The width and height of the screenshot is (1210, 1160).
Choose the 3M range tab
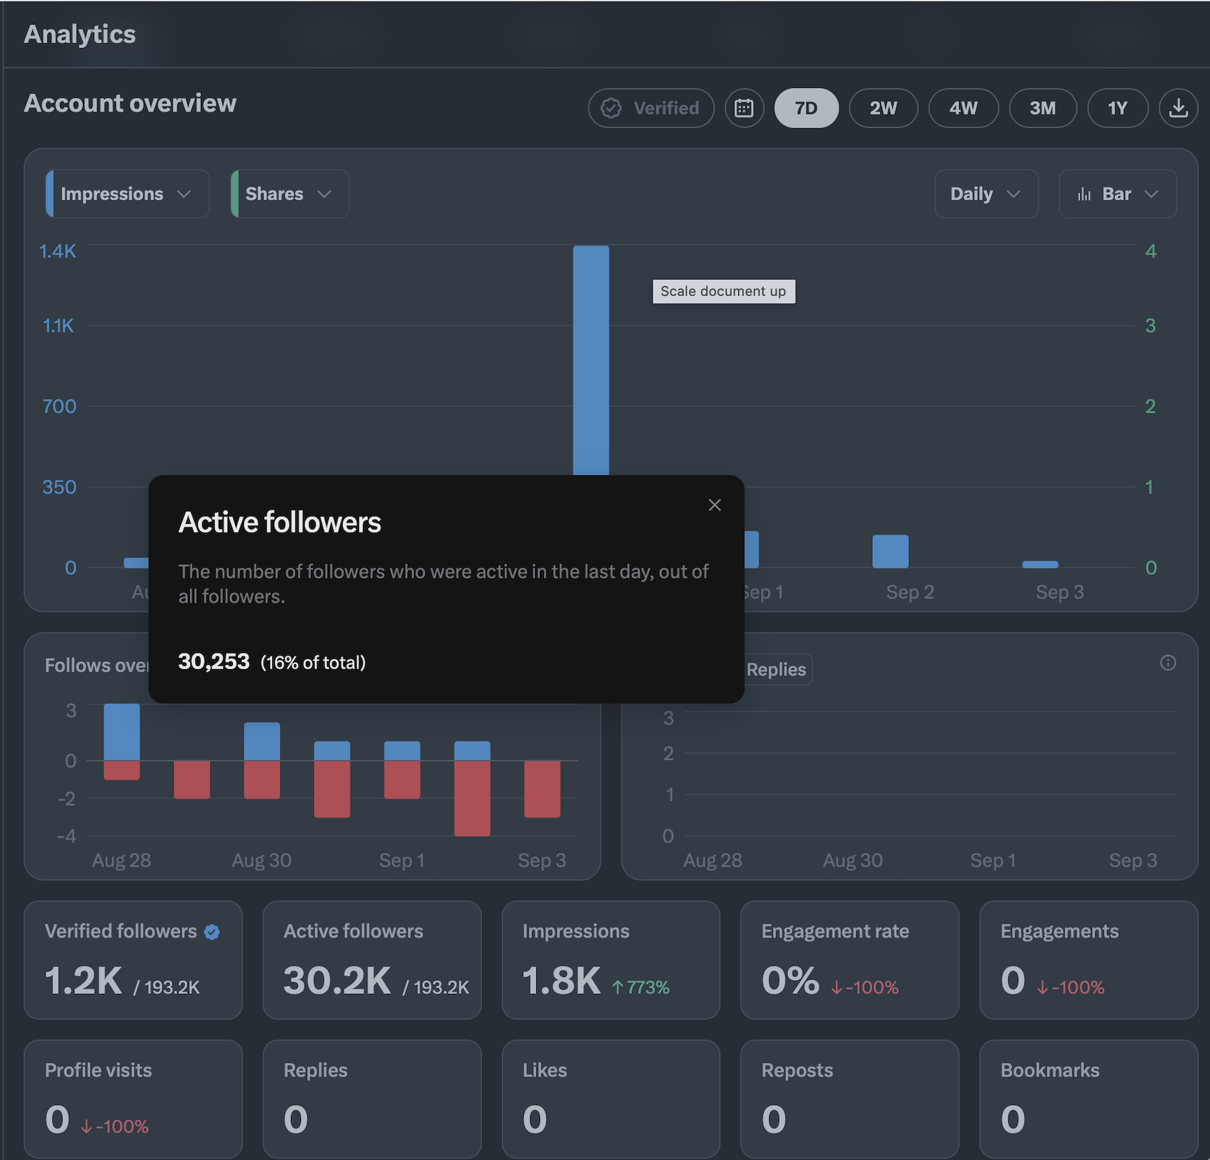pos(1042,108)
